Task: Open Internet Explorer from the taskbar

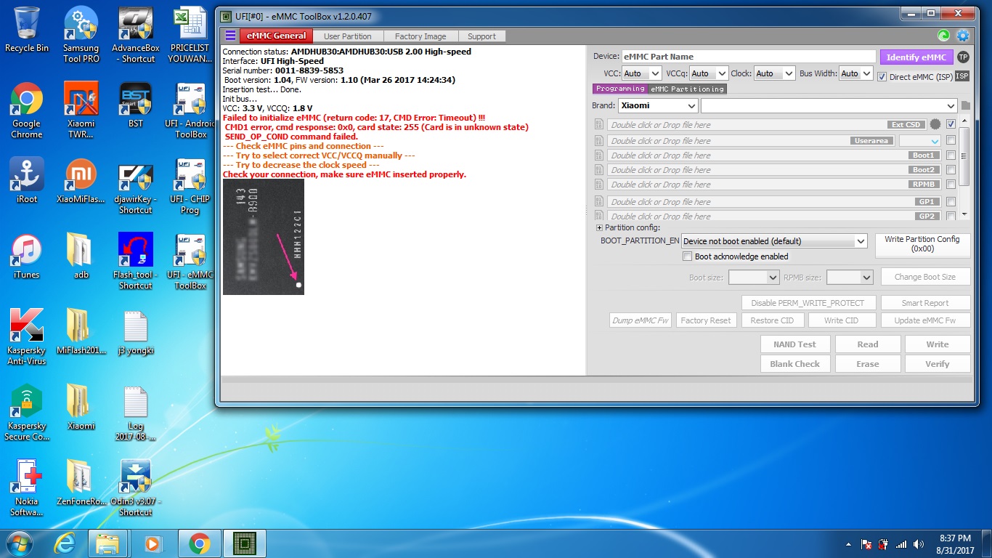Action: click(x=65, y=543)
